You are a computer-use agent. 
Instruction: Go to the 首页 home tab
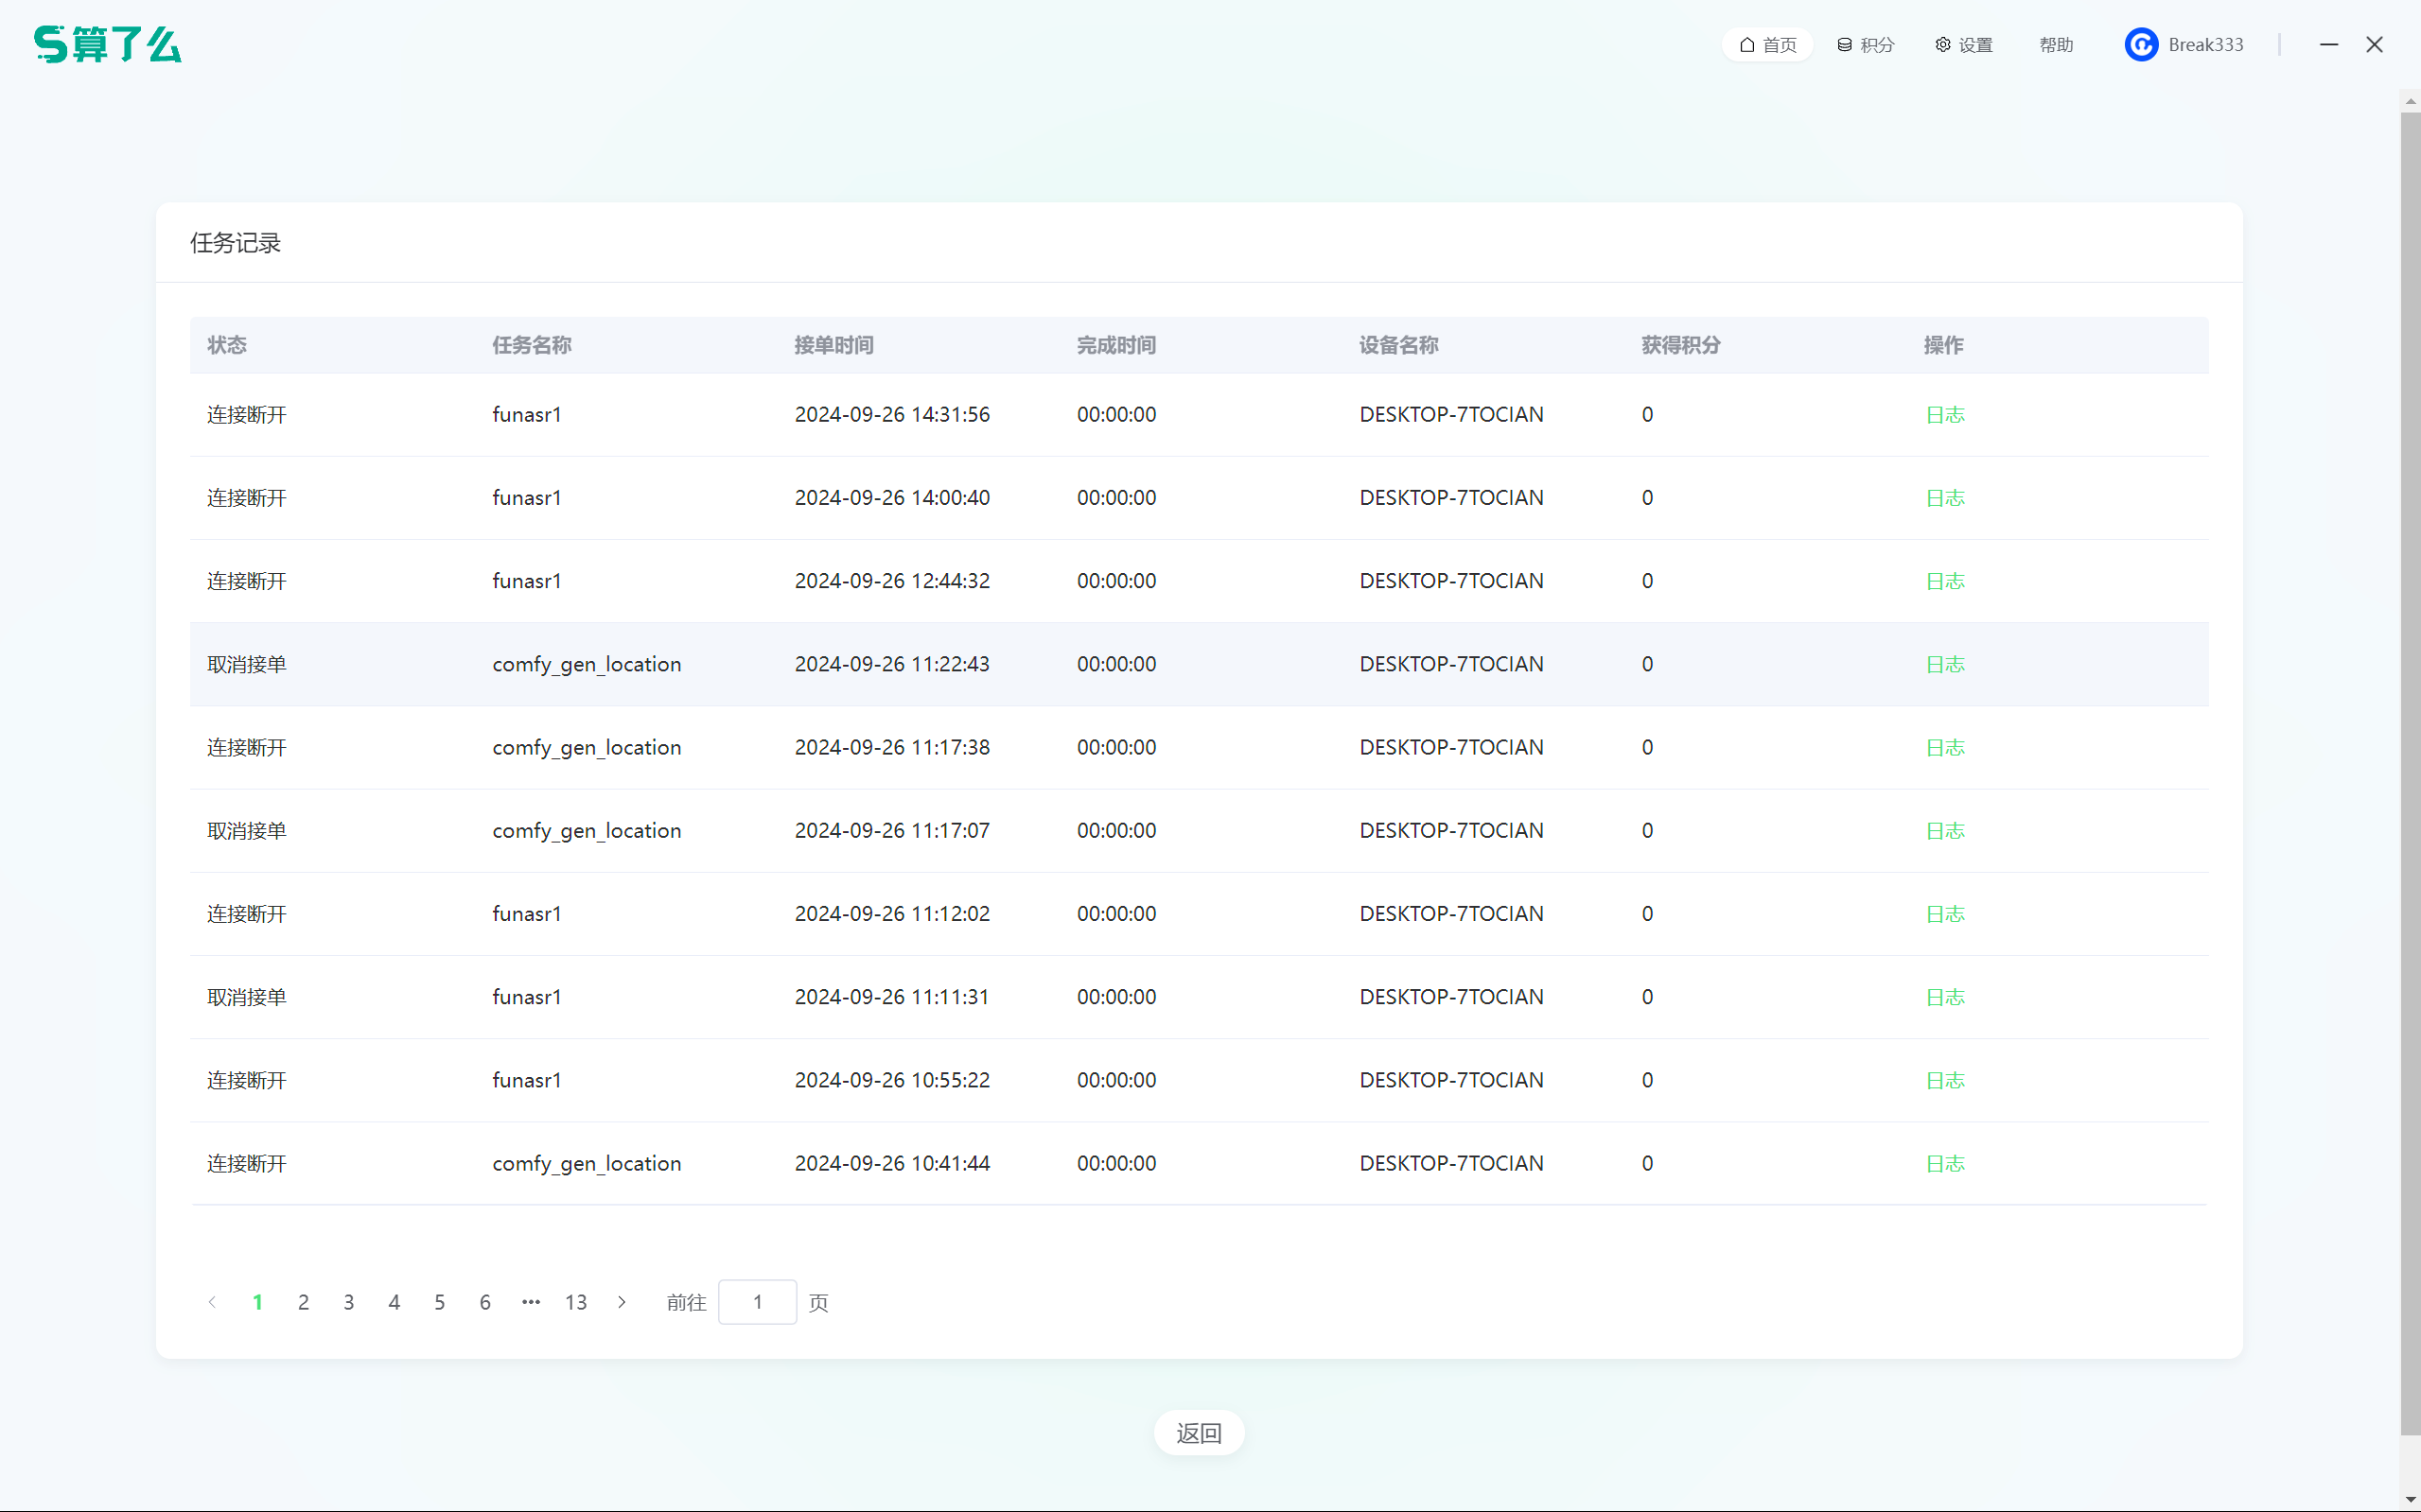click(1767, 45)
